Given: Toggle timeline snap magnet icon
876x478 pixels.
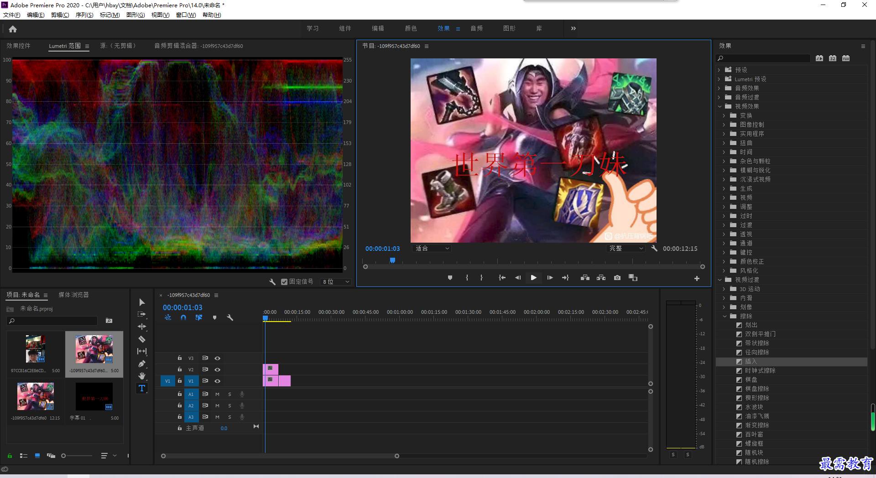Looking at the screenshot, I should click(x=183, y=317).
